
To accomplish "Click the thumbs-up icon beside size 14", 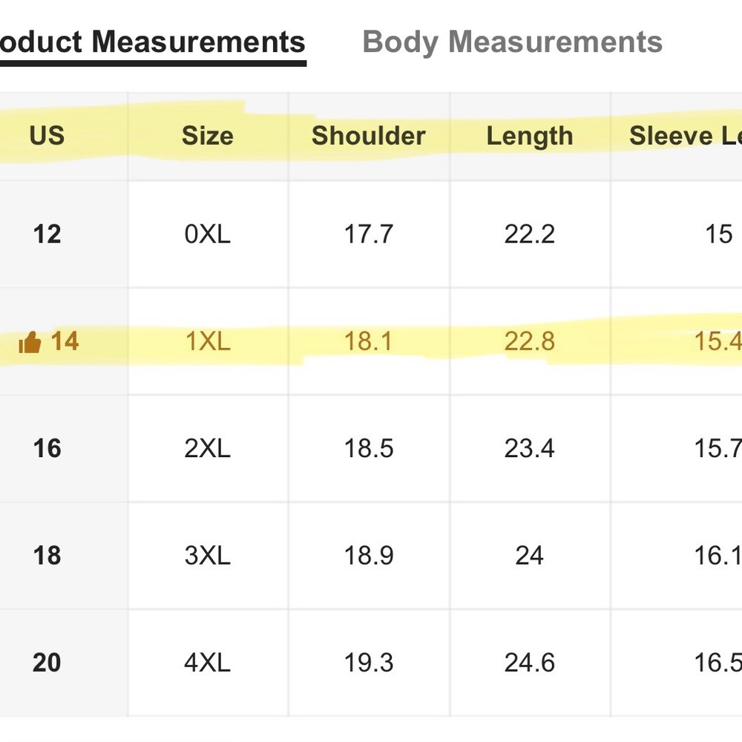I will tap(30, 342).
